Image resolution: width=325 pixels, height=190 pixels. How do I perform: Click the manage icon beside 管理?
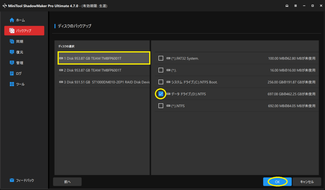tap(12, 63)
